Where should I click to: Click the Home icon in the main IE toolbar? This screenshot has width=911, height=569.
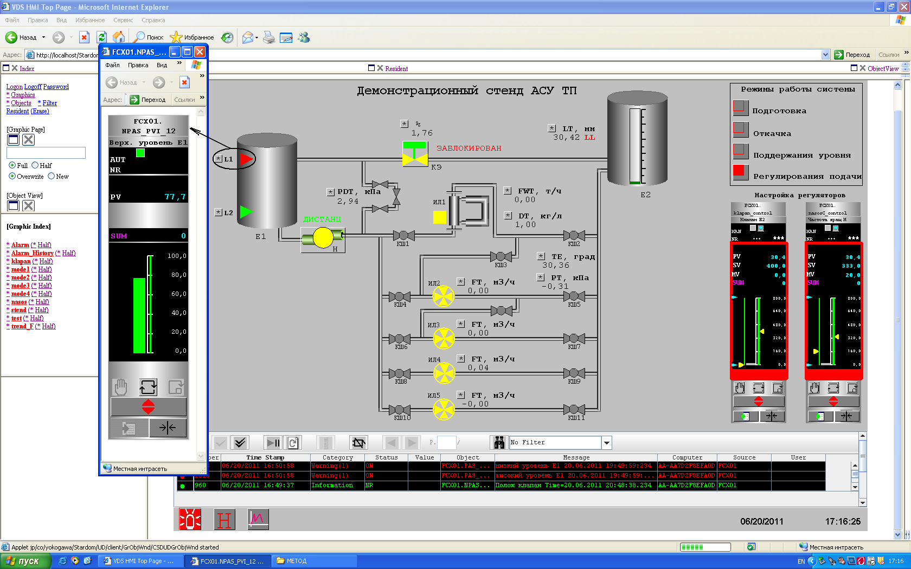tap(119, 37)
